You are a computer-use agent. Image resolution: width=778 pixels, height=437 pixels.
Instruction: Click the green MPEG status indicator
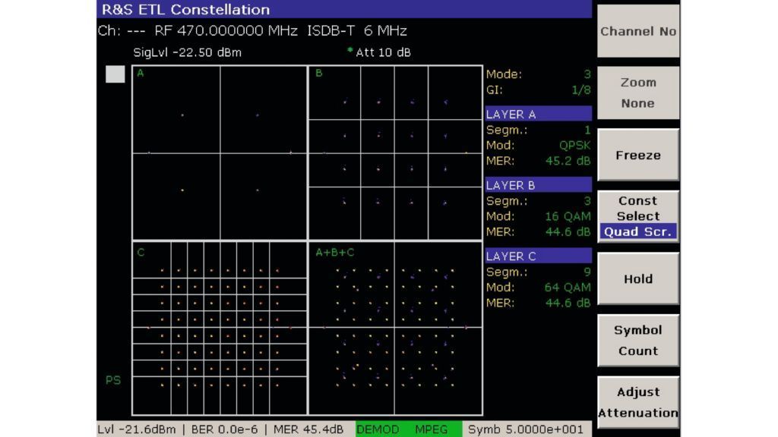click(431, 429)
